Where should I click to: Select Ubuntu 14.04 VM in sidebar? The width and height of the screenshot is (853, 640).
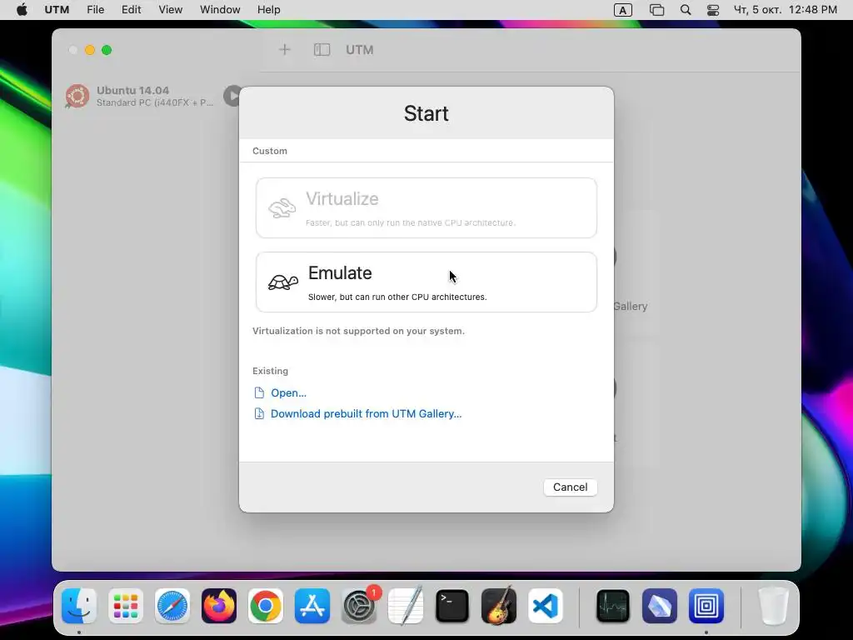144,97
